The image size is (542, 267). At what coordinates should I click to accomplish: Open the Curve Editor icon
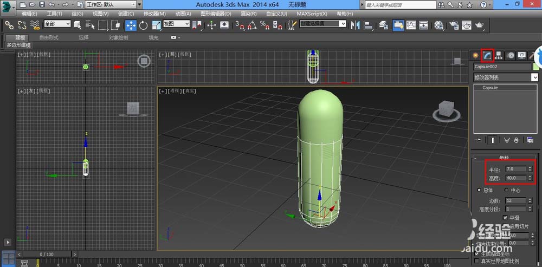tap(411, 25)
